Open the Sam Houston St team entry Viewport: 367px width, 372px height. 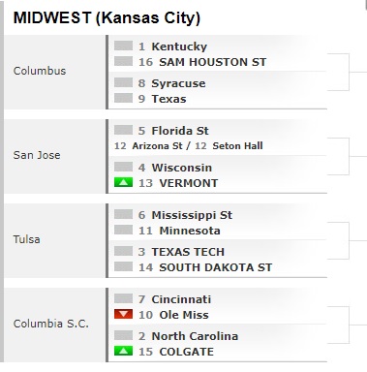click(x=213, y=62)
